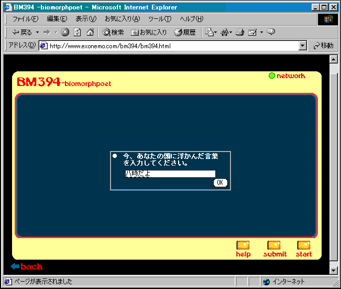This screenshot has width=341, height=289.
Task: Open 履歴 (History) in the toolbar
Action: tap(185, 33)
